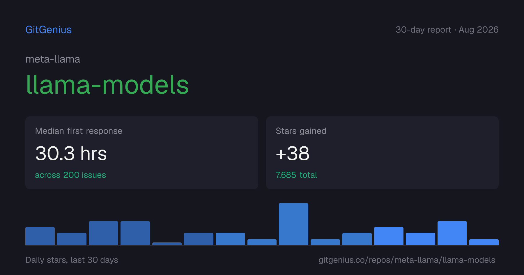Open the Median first response card
Viewport: 524px width, 275px height.
[x=142, y=153]
